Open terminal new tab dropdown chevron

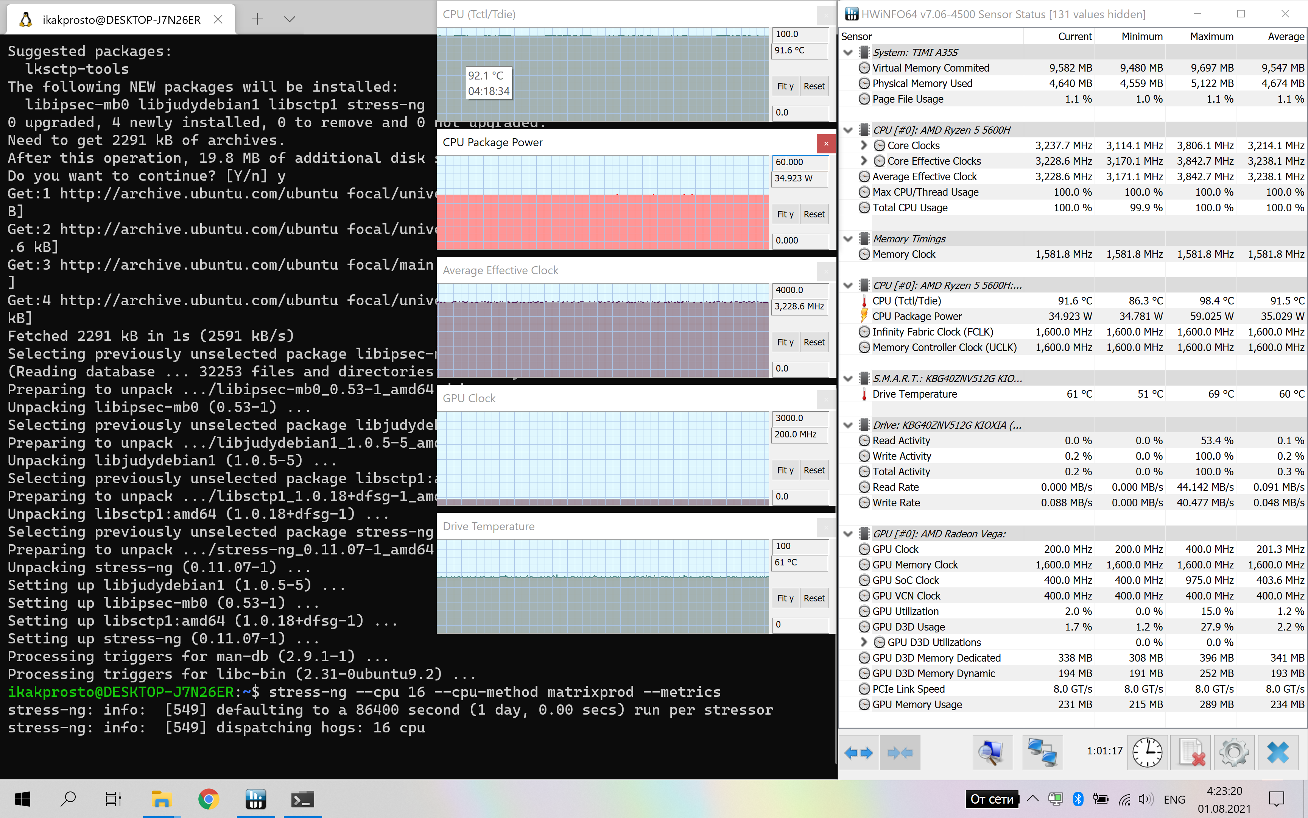(289, 19)
